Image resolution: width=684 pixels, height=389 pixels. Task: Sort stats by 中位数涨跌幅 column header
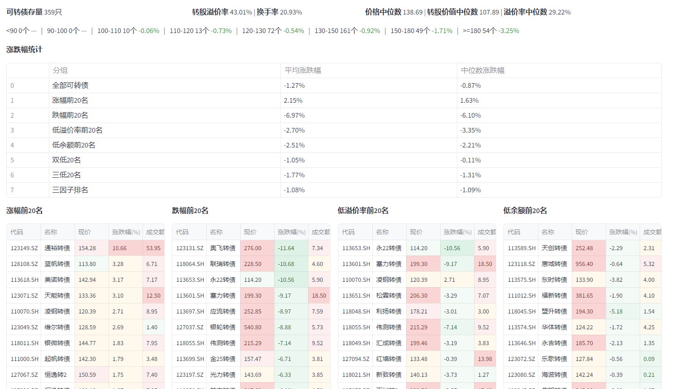click(483, 71)
